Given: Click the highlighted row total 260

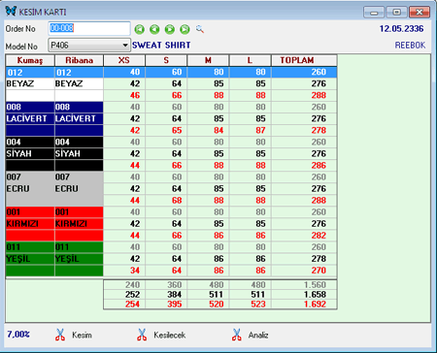Looking at the screenshot, I should pyautogui.click(x=319, y=72).
